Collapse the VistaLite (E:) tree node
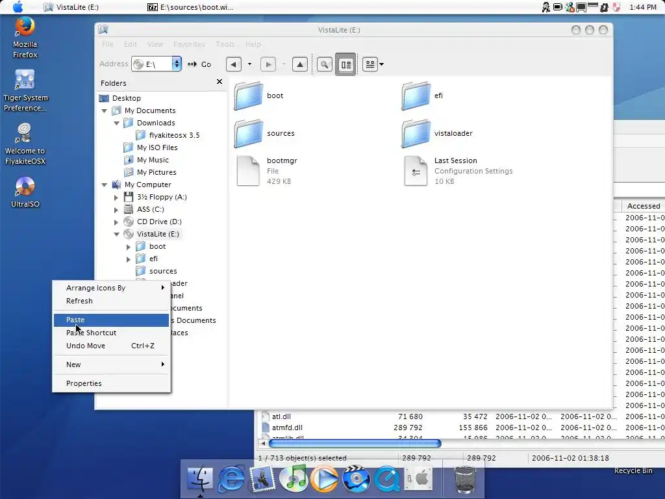 point(117,234)
